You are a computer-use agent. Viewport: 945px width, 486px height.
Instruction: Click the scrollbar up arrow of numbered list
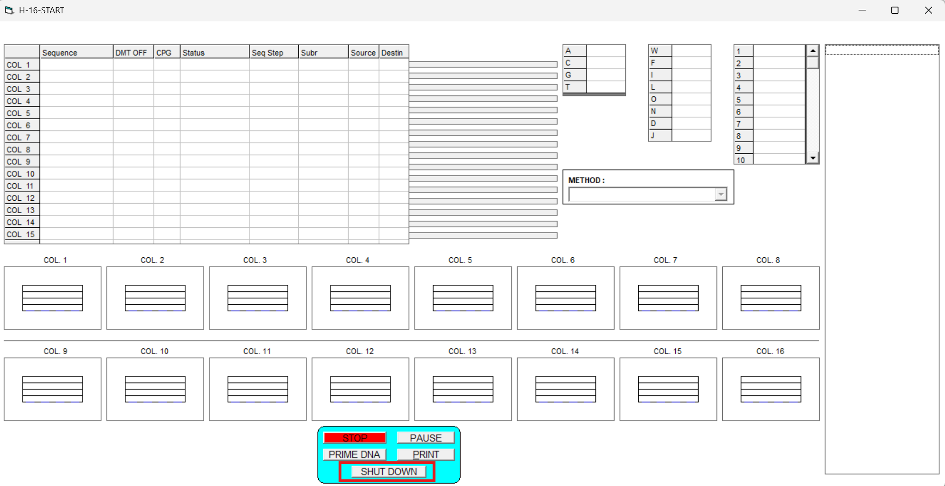click(x=813, y=50)
